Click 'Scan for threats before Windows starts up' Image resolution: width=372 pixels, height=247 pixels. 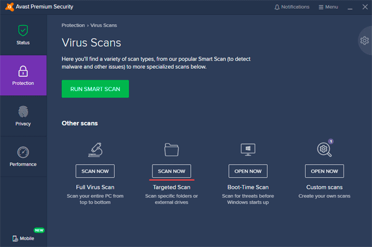pyautogui.click(x=248, y=199)
